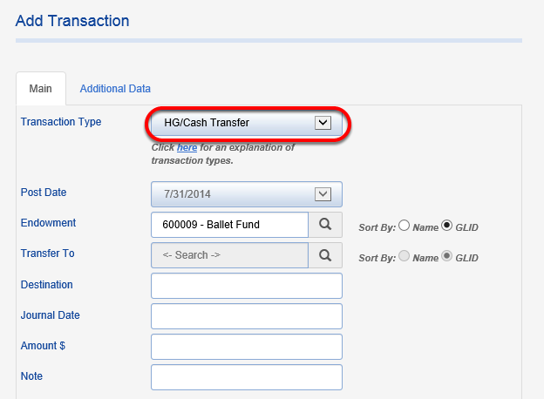544x399 pixels.
Task: Click the Note label
Action: (x=31, y=376)
